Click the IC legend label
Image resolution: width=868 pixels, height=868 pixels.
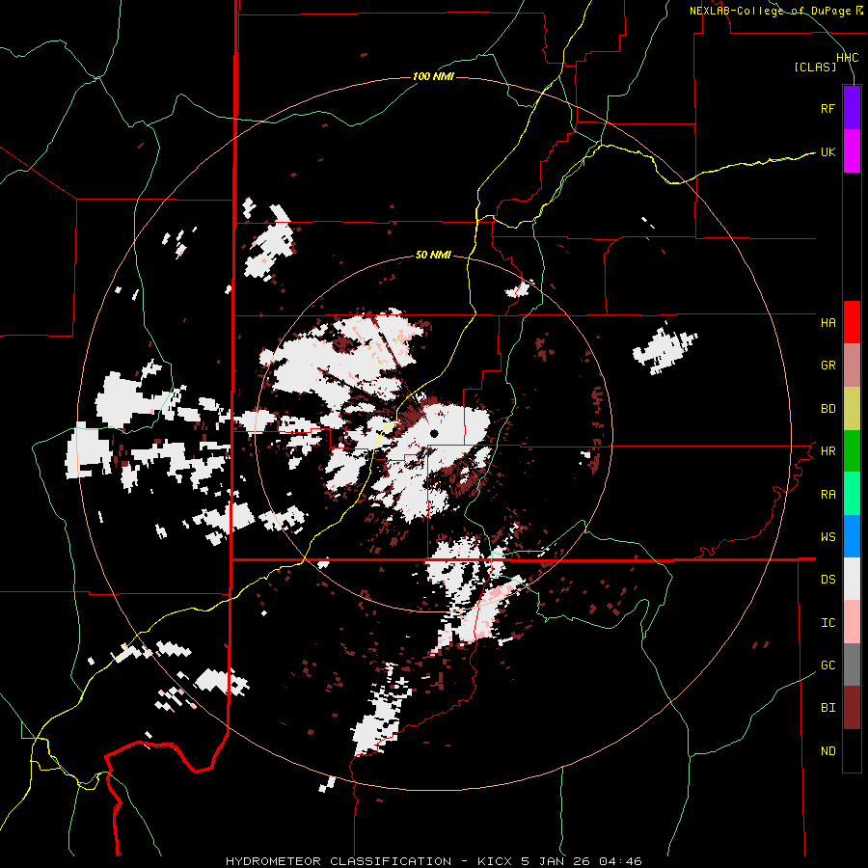click(x=827, y=623)
